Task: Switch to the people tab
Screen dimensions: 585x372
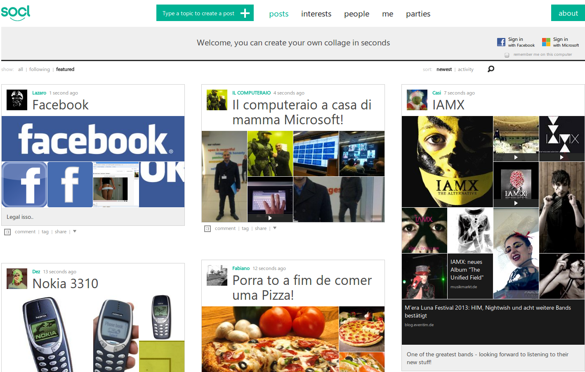Action: [x=357, y=14]
